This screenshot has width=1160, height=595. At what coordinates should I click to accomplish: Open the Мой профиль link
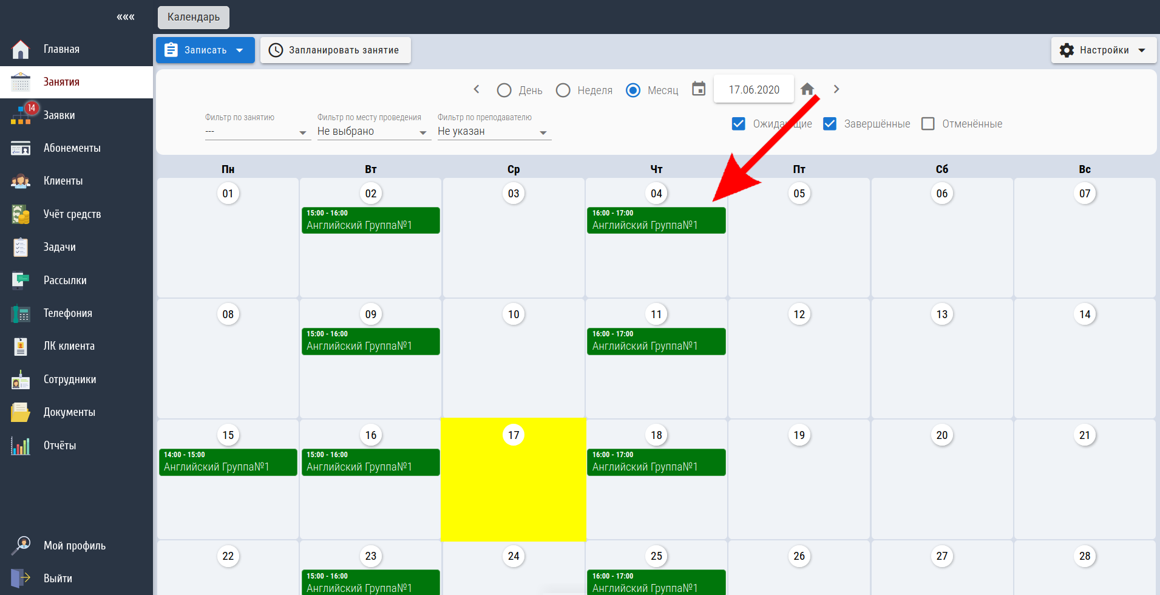[x=75, y=546]
